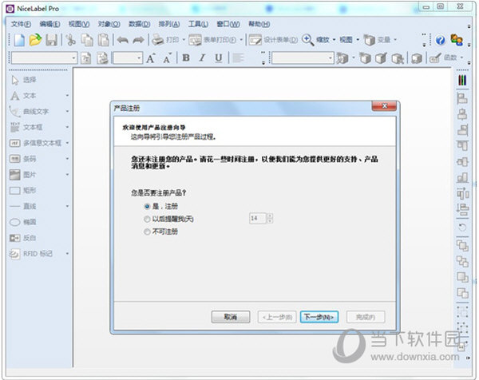Undo the last action arrow
Viewport: 479px width, 380px height.
123,40
